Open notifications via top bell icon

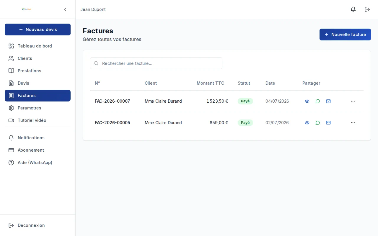pos(353,9)
